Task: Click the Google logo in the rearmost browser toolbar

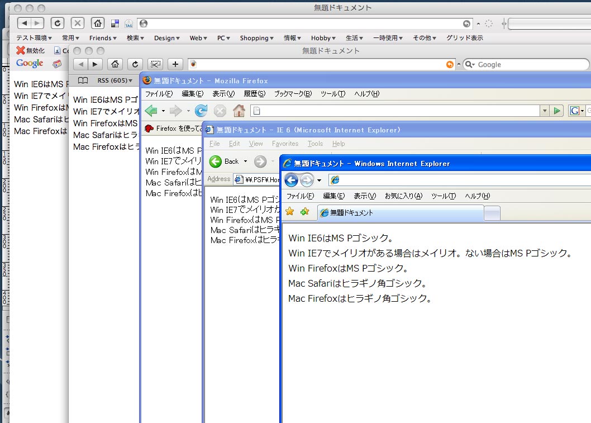Action: 30,63
